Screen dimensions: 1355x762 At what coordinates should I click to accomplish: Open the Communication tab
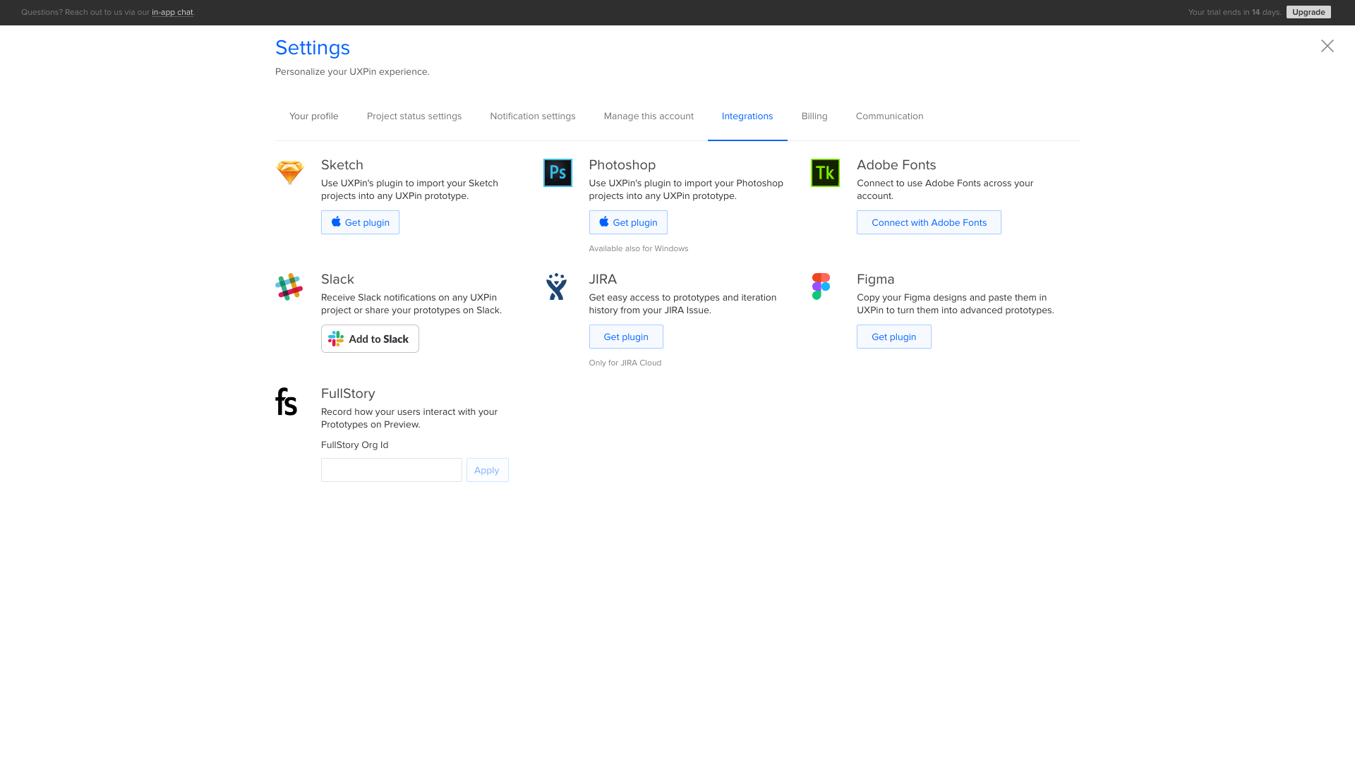click(x=889, y=116)
